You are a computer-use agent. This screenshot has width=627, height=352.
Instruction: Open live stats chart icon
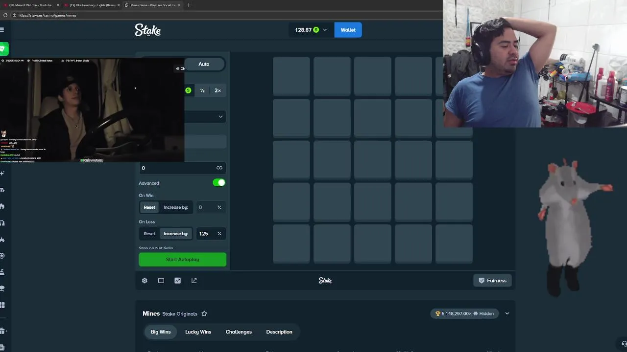click(x=177, y=281)
